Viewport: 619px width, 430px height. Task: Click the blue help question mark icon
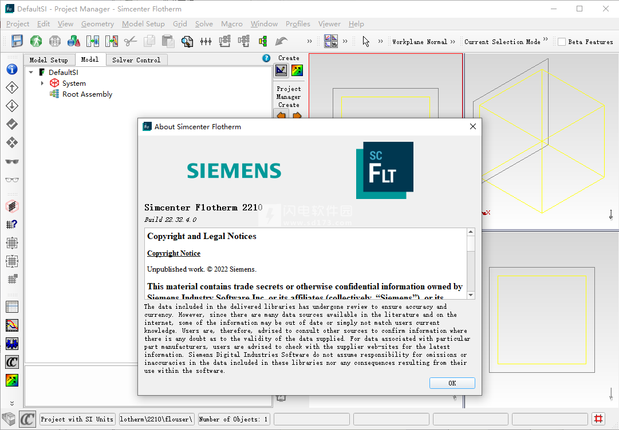[x=266, y=58]
